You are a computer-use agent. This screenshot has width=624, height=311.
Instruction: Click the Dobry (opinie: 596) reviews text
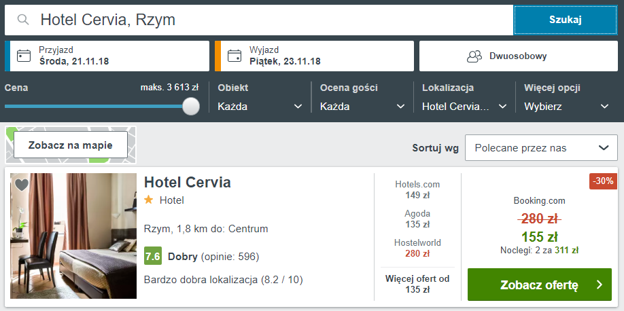(x=213, y=257)
